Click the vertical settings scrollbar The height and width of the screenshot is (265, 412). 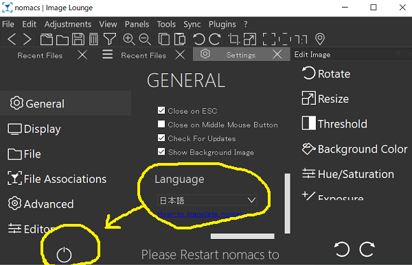click(288, 203)
